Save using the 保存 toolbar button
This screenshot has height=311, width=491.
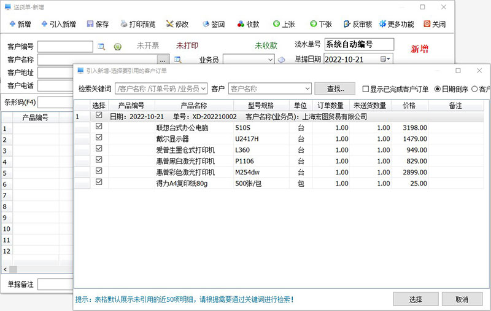point(98,24)
